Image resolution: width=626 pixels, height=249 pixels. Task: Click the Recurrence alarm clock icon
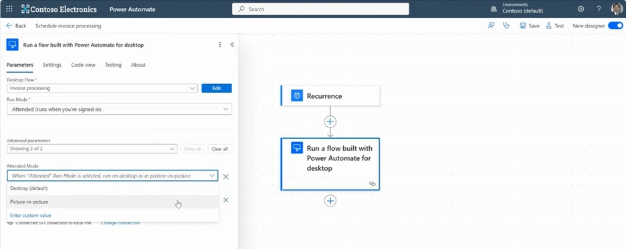(297, 95)
